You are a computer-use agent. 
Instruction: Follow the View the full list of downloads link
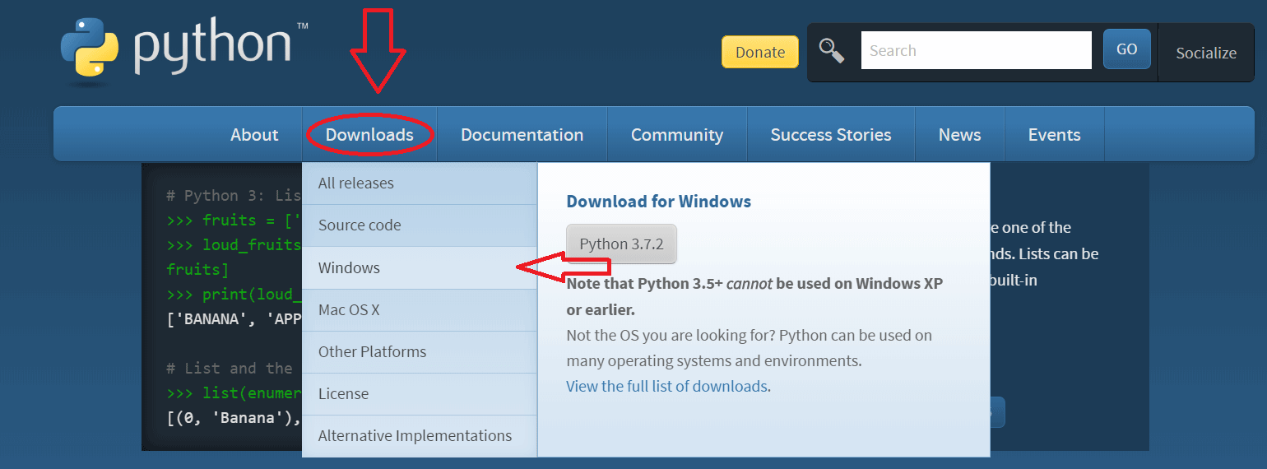[x=667, y=386]
